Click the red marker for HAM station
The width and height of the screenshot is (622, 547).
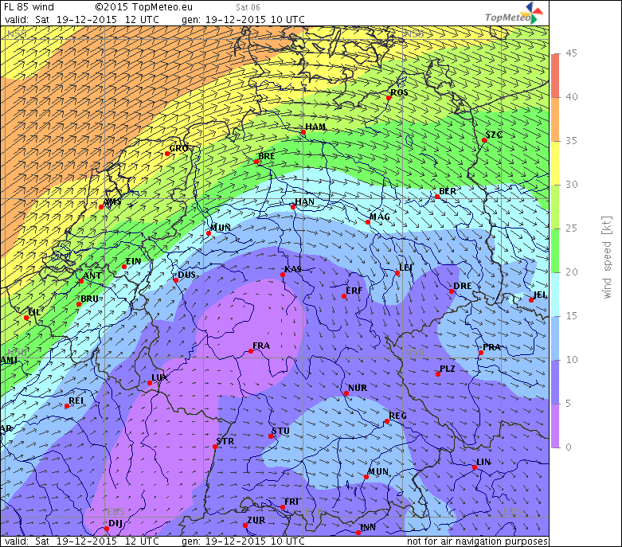pos(303,133)
